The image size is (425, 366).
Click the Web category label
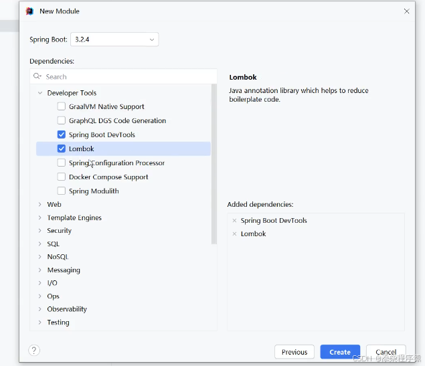54,204
